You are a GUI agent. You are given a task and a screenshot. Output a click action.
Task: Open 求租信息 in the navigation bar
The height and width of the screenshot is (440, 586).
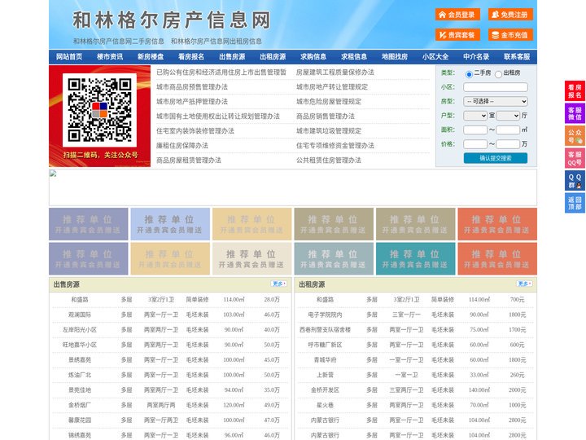pyautogui.click(x=354, y=57)
